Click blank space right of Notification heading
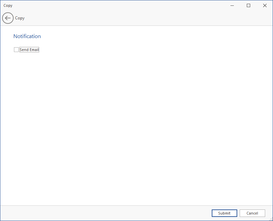 click(x=136, y=36)
